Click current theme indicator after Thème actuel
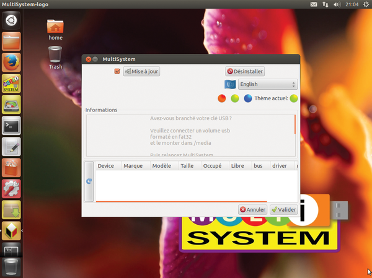The image size is (372, 278). pos(294,98)
